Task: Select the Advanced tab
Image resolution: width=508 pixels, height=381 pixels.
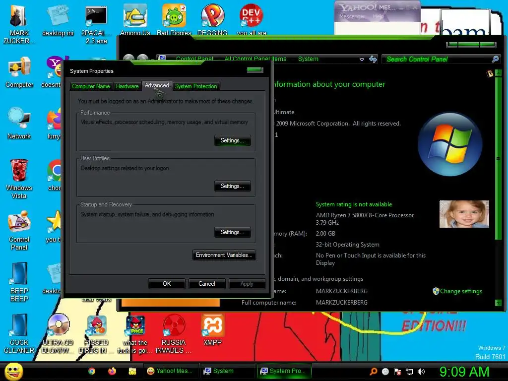Action: 157,85
